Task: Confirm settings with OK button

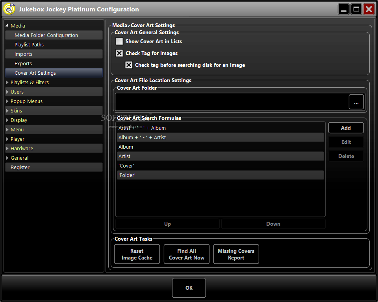Action: click(x=189, y=288)
